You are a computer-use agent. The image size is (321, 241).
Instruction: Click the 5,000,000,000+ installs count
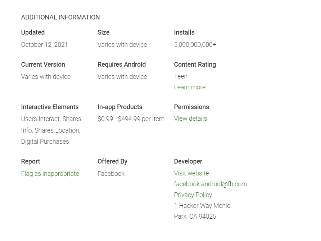tap(195, 45)
